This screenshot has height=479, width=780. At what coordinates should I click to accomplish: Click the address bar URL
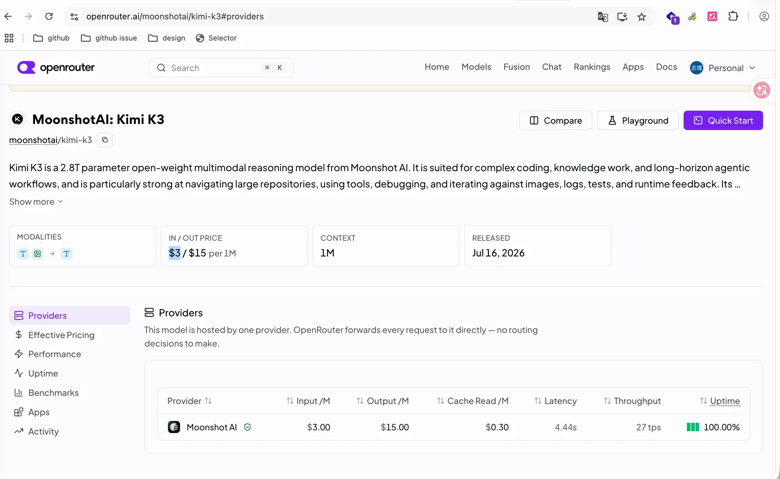175,17
